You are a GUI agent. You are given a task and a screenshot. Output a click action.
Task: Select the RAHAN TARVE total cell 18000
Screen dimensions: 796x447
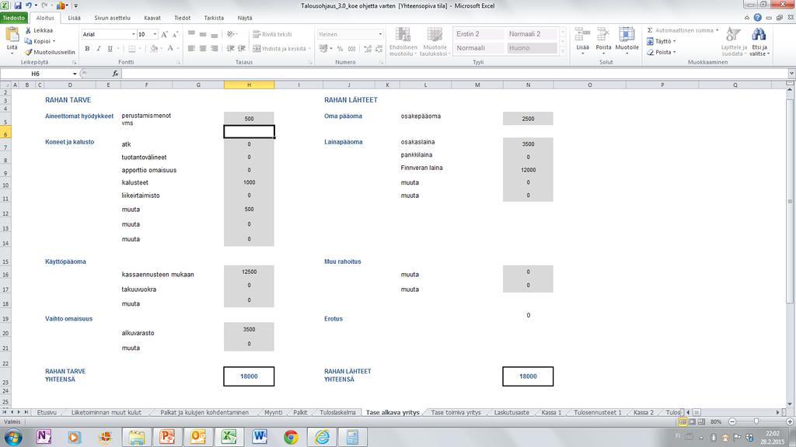click(249, 376)
